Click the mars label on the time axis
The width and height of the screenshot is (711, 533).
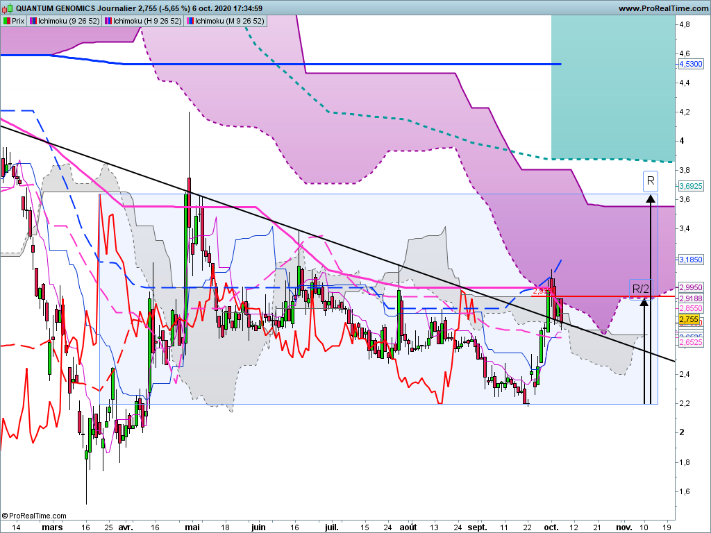52,527
